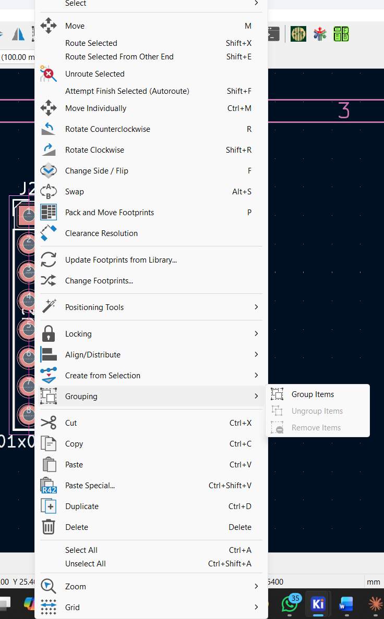Click the Grouping icon

[x=48, y=397]
